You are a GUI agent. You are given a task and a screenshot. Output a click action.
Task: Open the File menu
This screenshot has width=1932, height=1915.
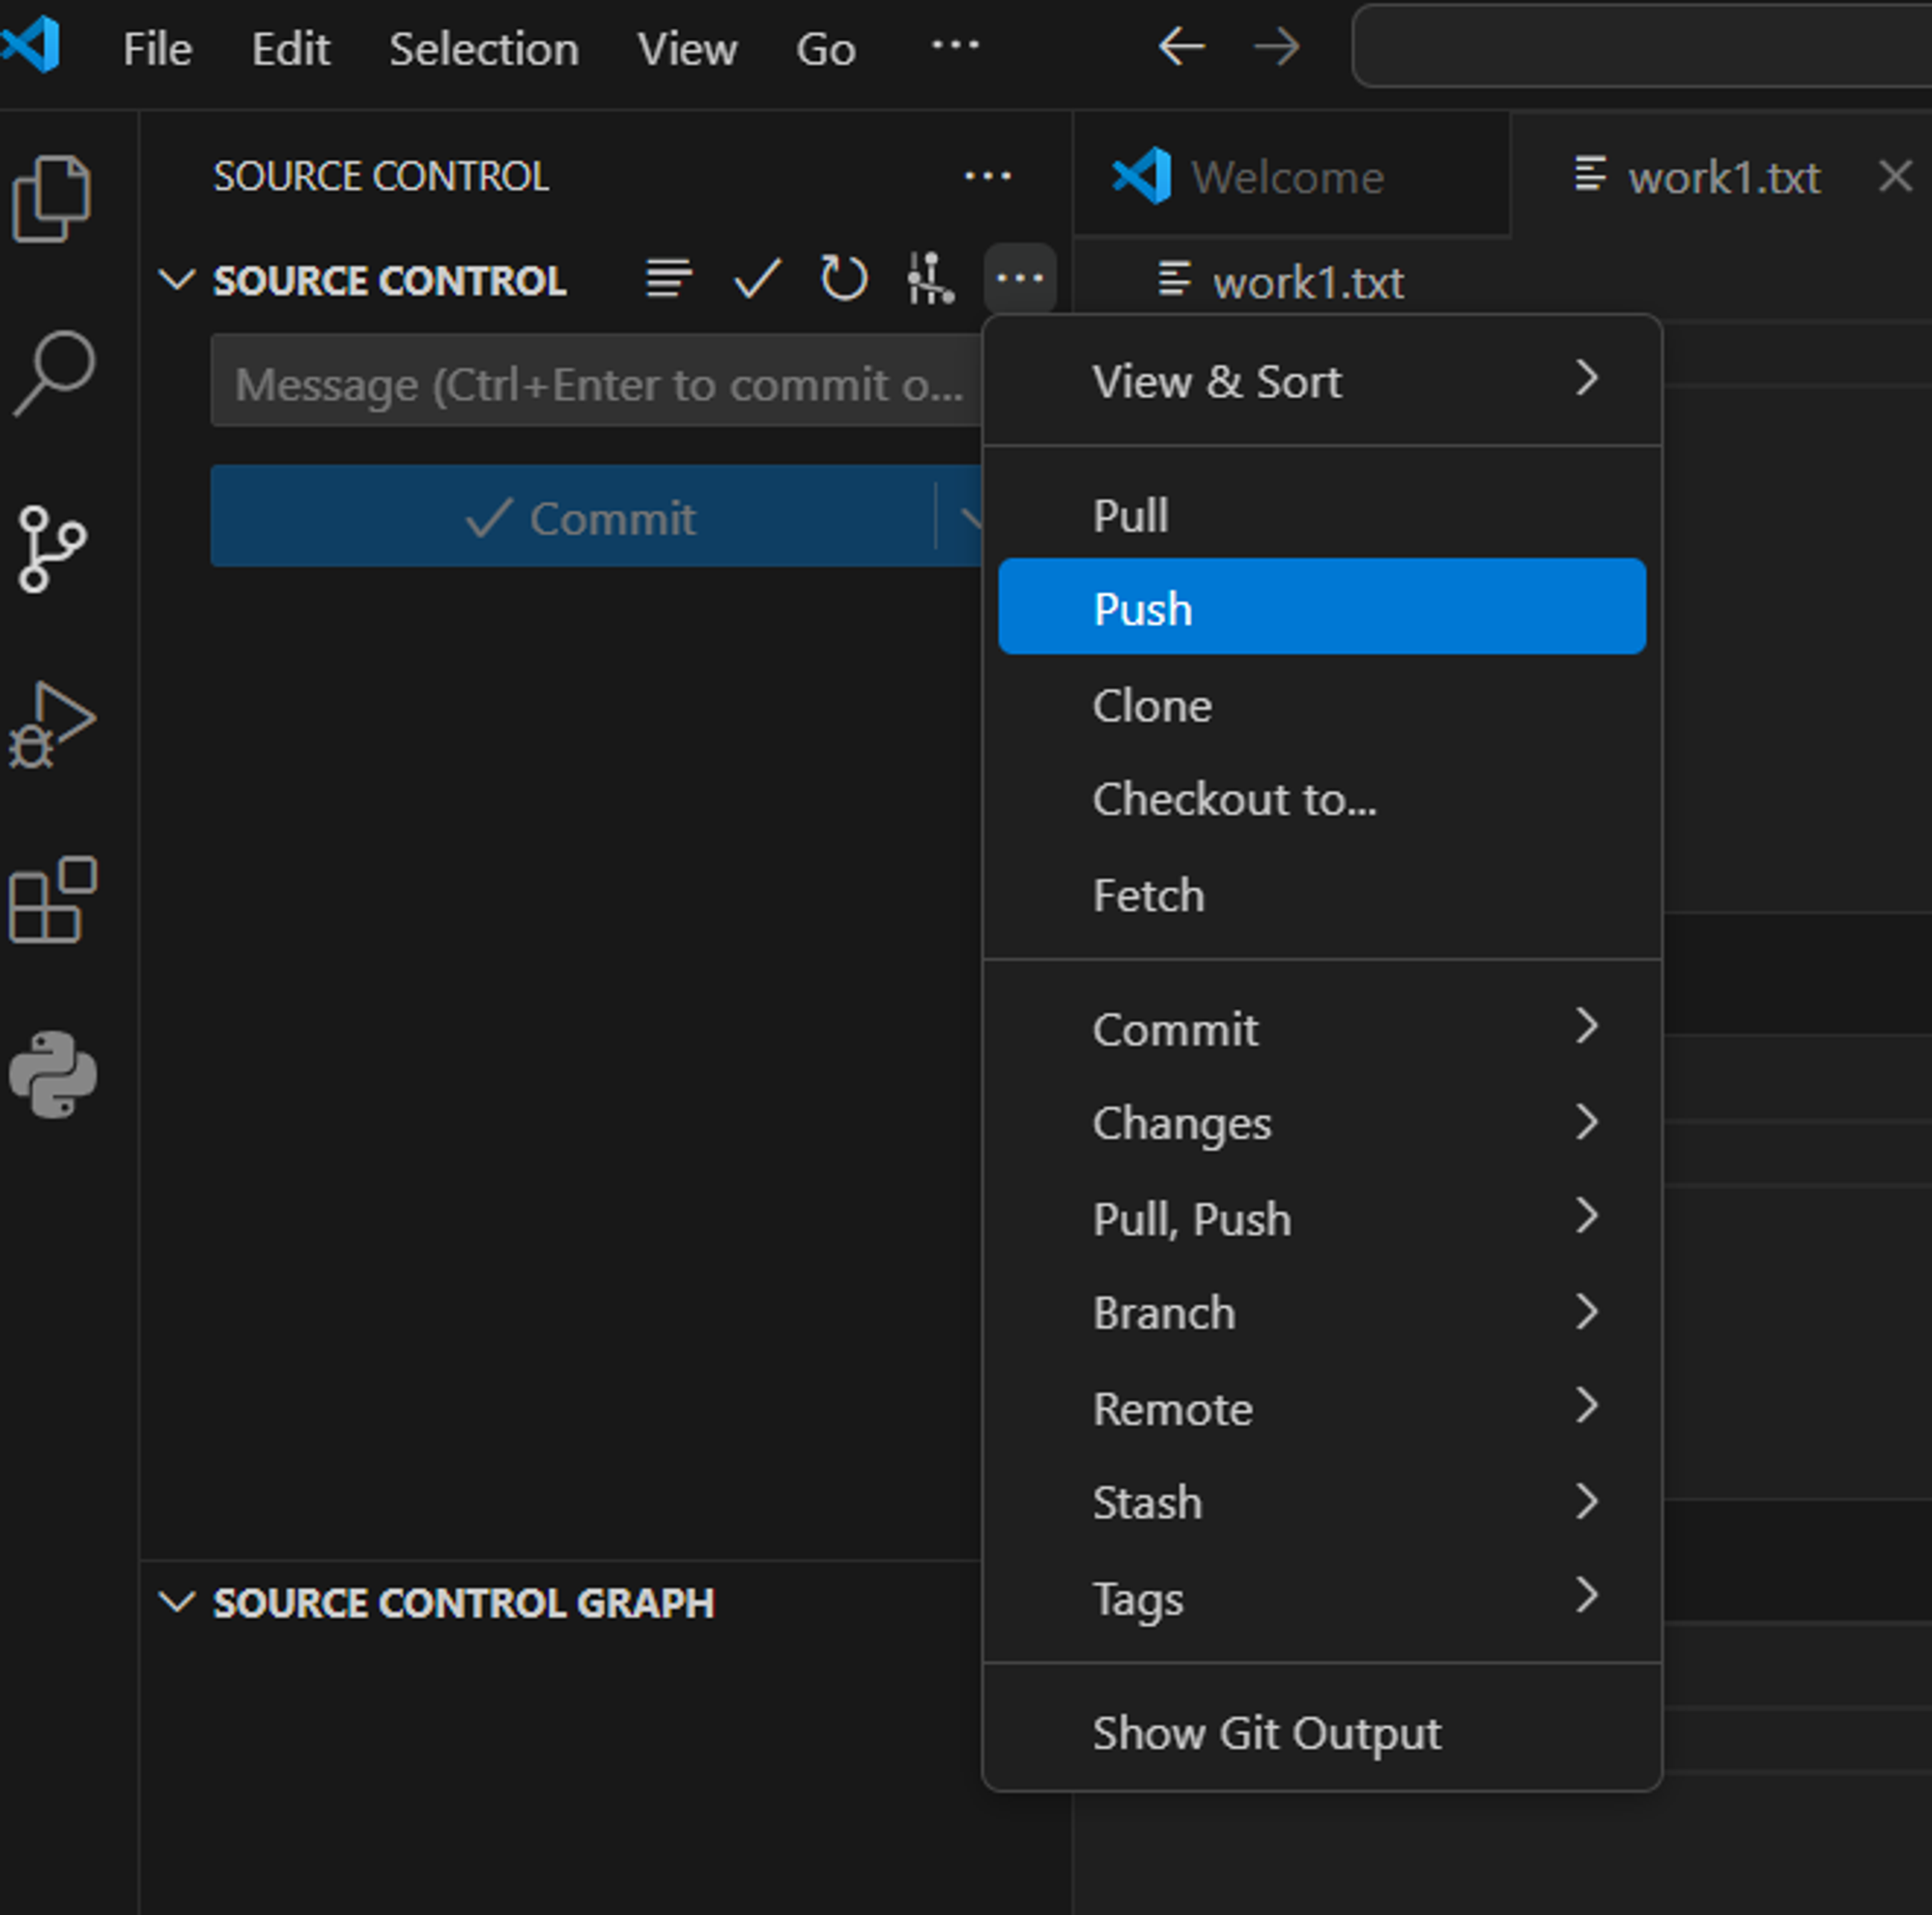[157, 48]
